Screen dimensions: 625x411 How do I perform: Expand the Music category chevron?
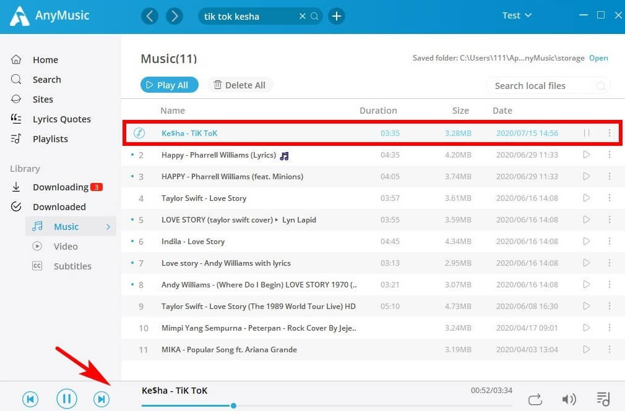108,227
